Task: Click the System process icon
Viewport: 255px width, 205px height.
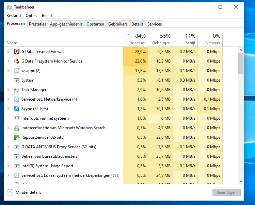Action: 17,80
